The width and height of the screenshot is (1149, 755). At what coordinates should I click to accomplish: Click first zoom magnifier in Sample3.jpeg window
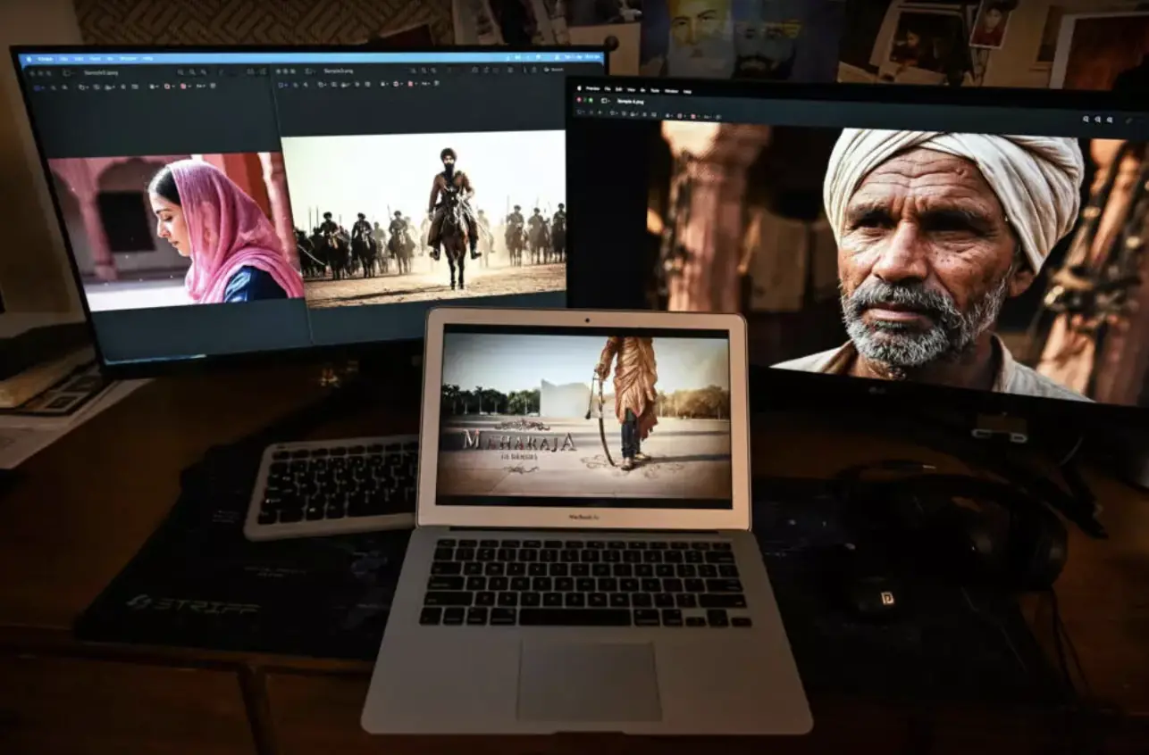[180, 71]
